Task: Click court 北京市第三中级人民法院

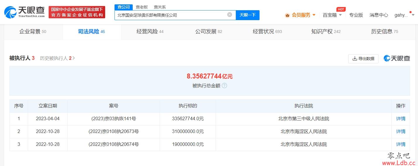Action: 304,119
